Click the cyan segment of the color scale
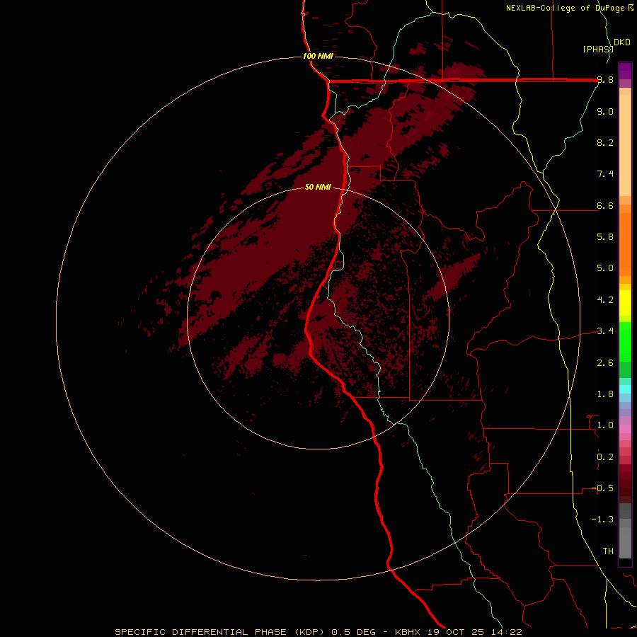The image size is (637, 637). [x=625, y=389]
